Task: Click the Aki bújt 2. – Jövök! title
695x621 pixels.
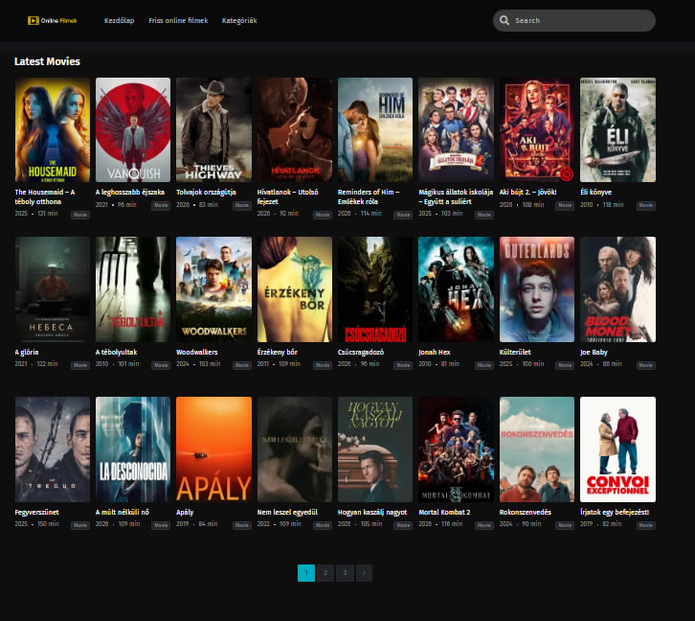Action: tap(527, 192)
